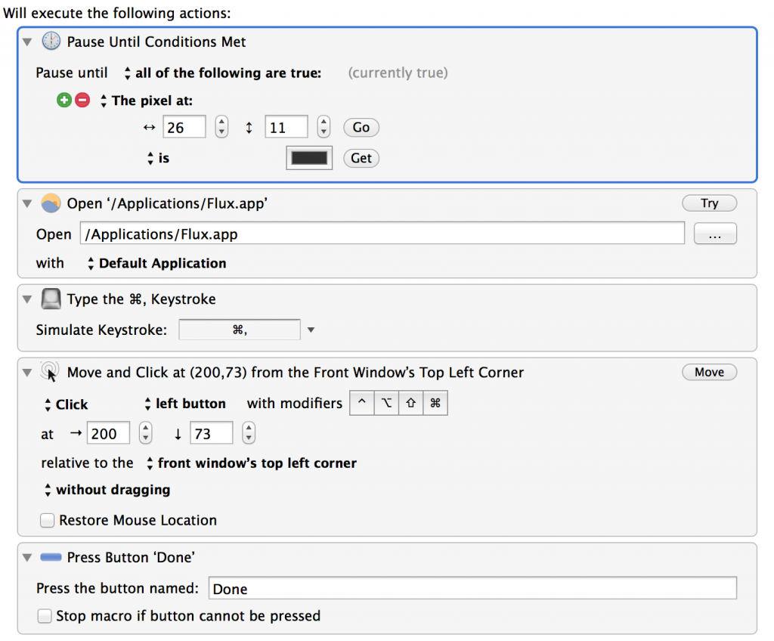Click the keyboard key icon of Keystroke action
Image resolution: width=774 pixels, height=641 pixels.
(x=51, y=299)
